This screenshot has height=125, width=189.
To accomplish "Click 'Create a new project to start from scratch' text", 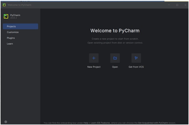I will pyautogui.click(x=115, y=39).
